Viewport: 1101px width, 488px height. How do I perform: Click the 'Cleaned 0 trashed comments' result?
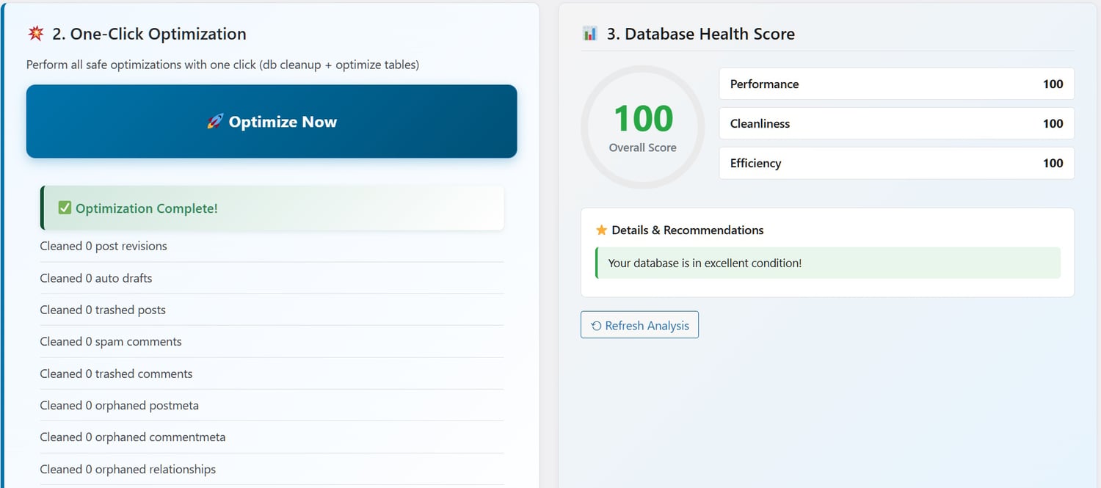(x=116, y=374)
